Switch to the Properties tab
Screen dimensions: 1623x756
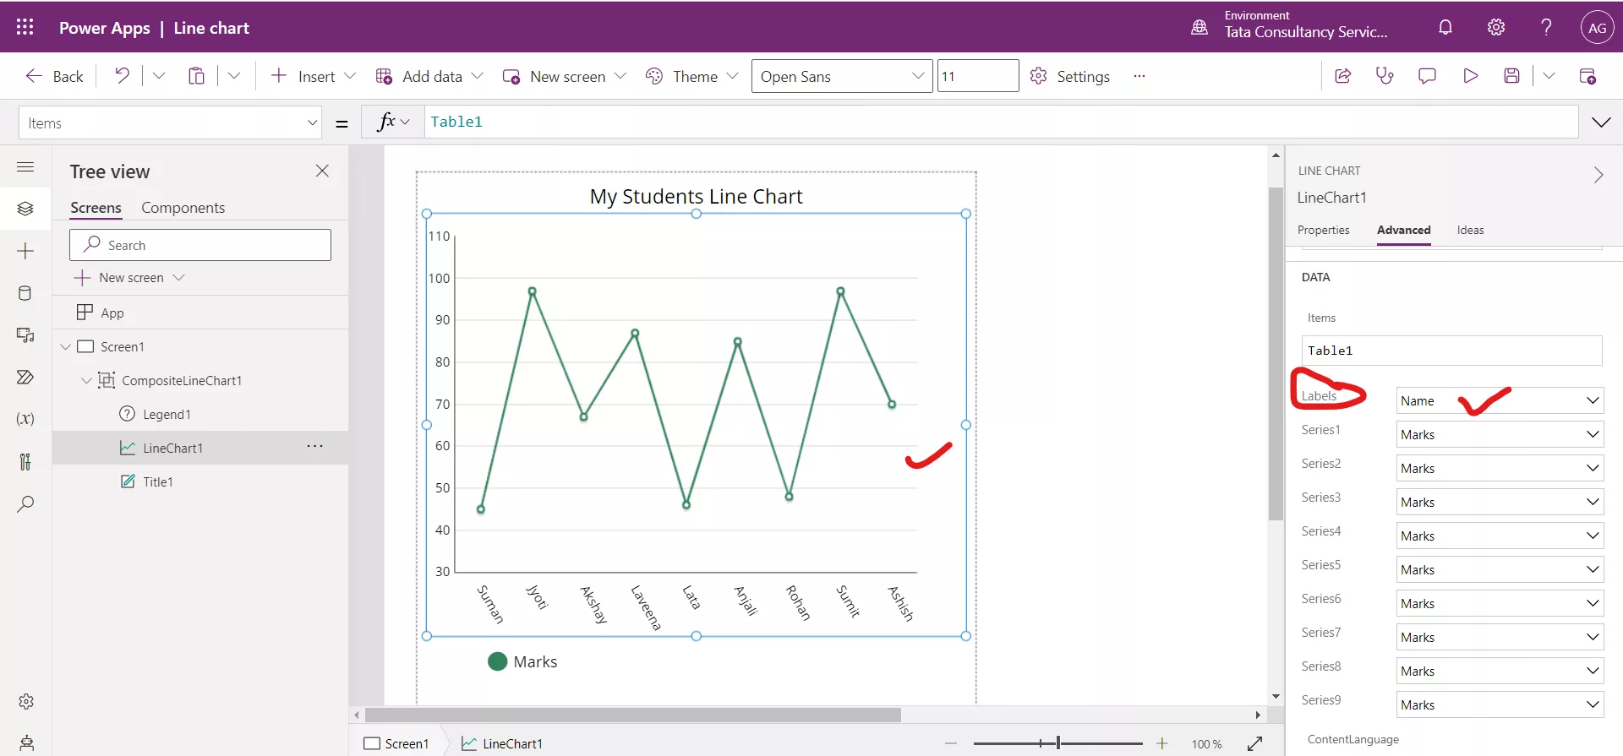click(x=1323, y=230)
